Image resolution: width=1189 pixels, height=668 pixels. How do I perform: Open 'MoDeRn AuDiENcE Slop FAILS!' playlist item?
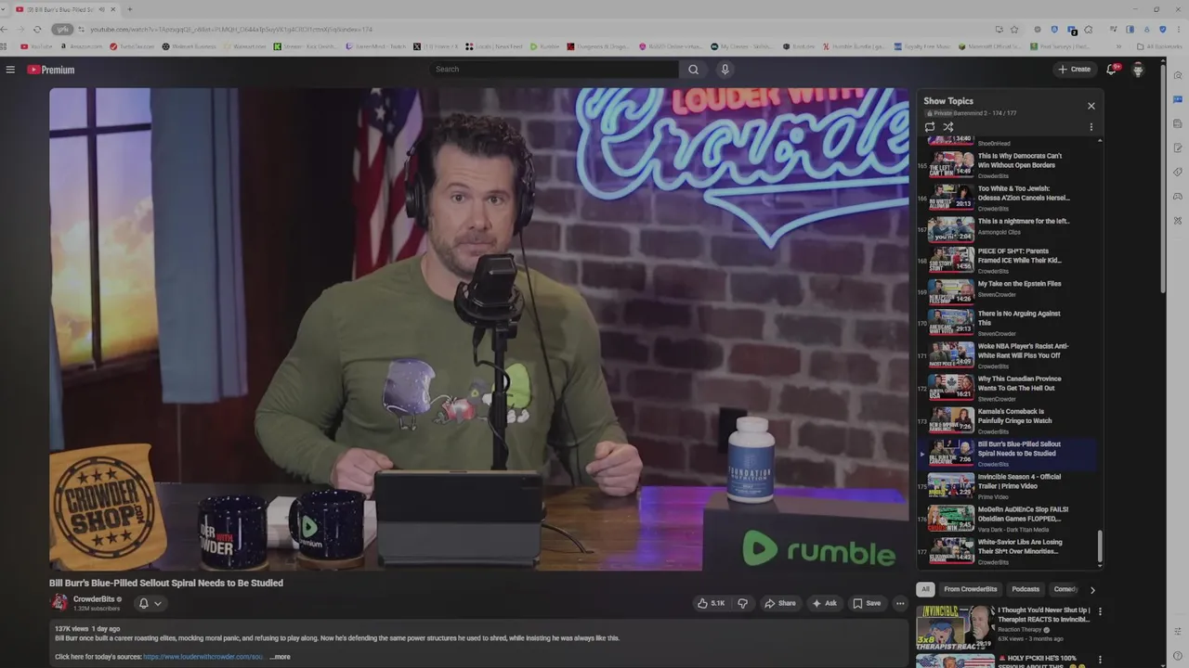point(1008,518)
